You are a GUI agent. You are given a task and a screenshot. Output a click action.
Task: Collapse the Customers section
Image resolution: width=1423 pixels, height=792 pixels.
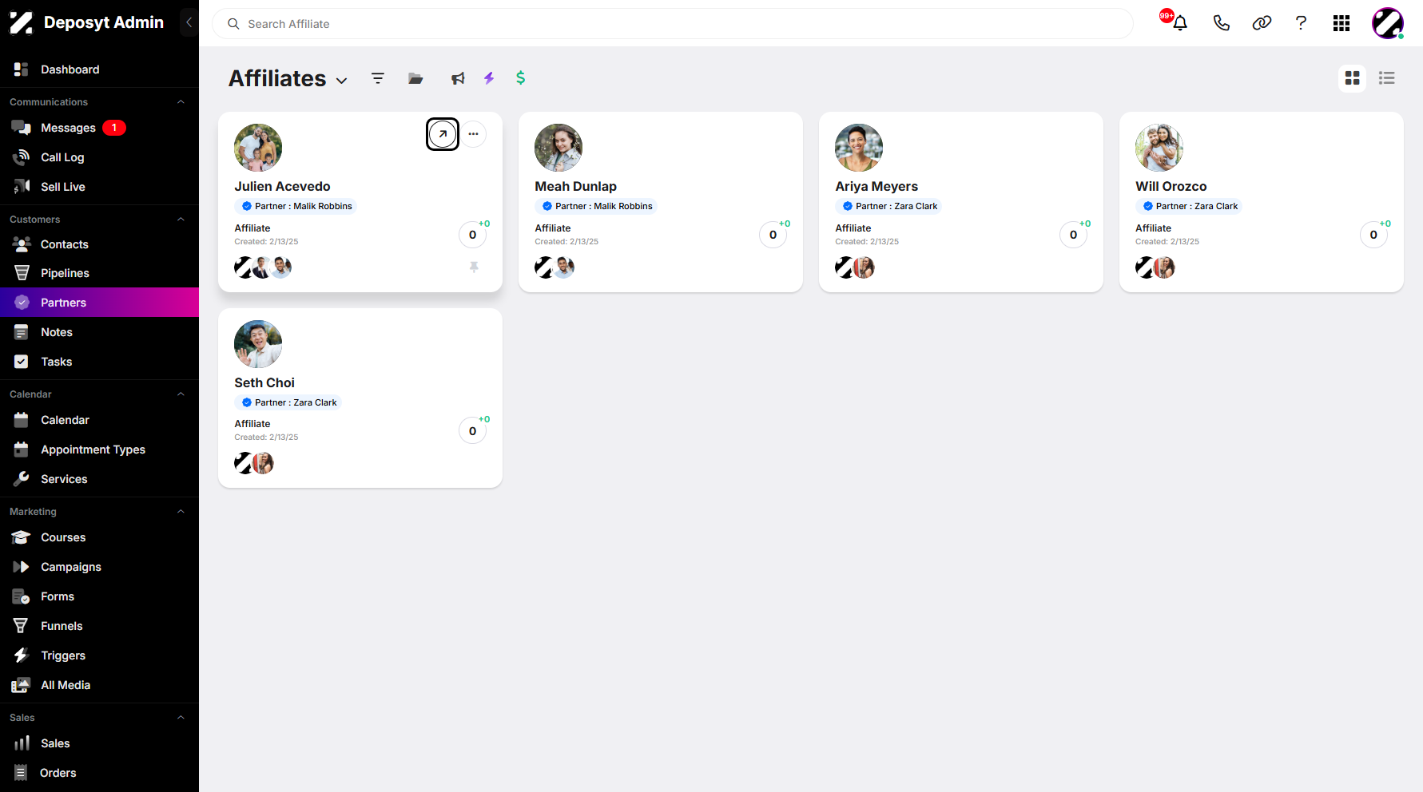click(x=181, y=220)
